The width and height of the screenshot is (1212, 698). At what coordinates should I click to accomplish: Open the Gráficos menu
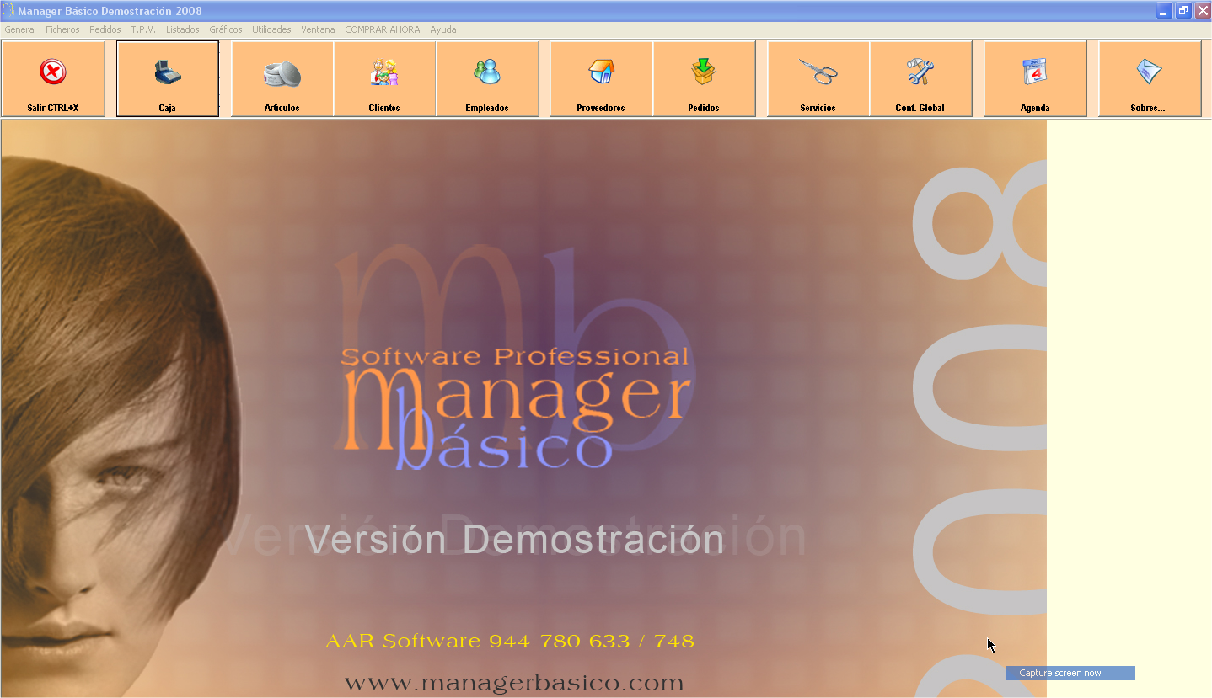tap(226, 29)
